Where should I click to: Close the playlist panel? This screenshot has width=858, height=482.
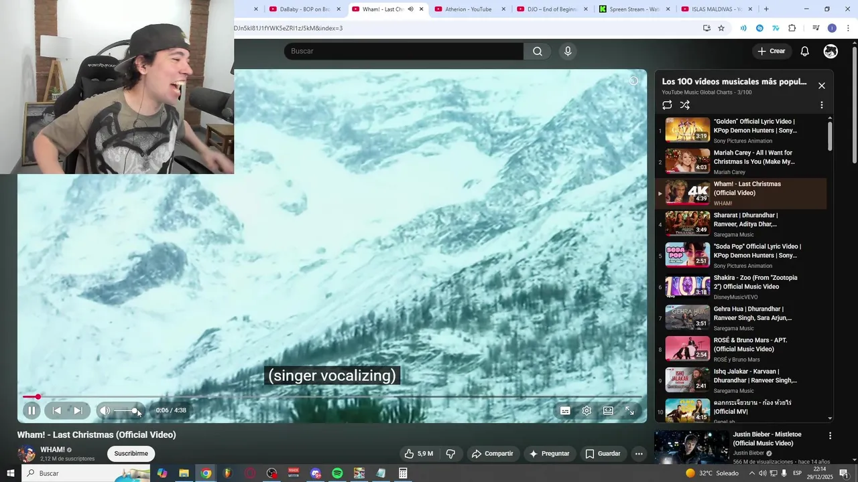pyautogui.click(x=822, y=86)
